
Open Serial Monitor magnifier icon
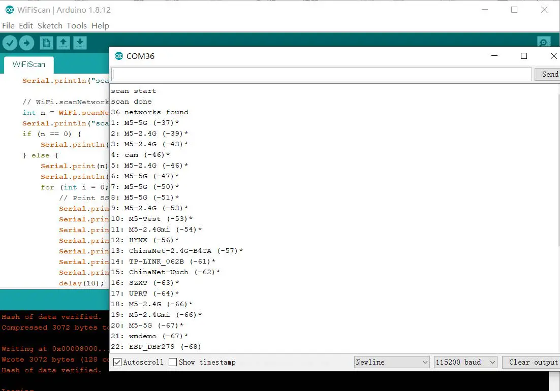pyautogui.click(x=544, y=43)
